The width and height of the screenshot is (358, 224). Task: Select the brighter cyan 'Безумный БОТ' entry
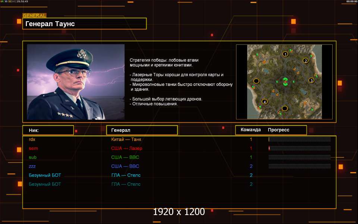(x=45, y=175)
